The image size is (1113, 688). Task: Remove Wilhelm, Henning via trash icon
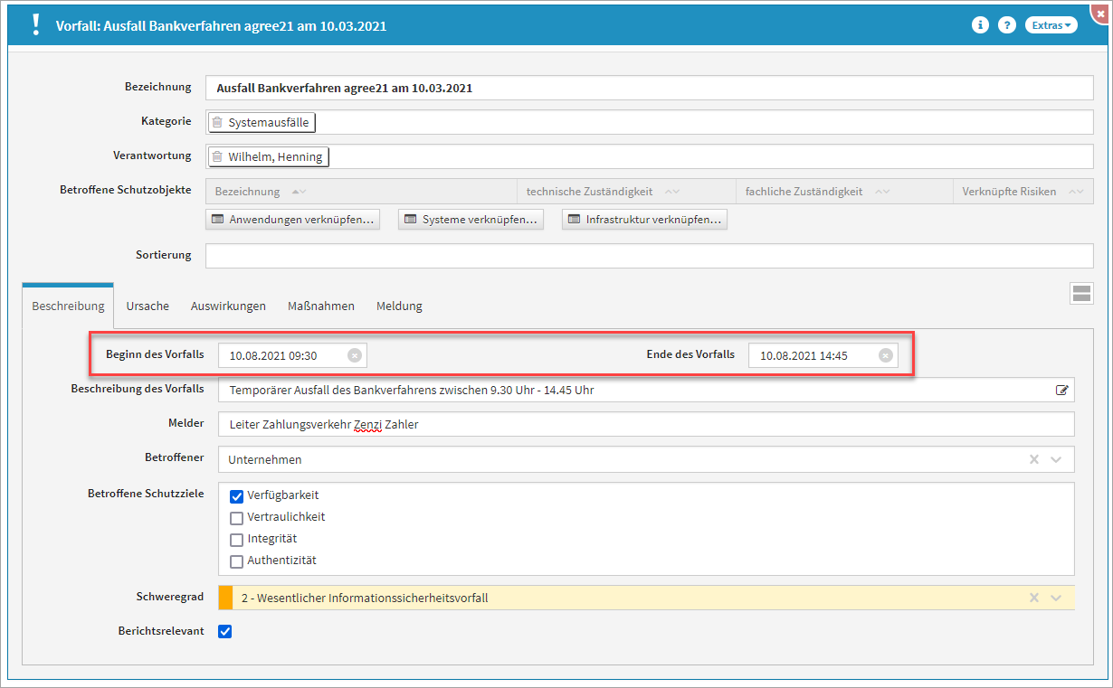[217, 157]
